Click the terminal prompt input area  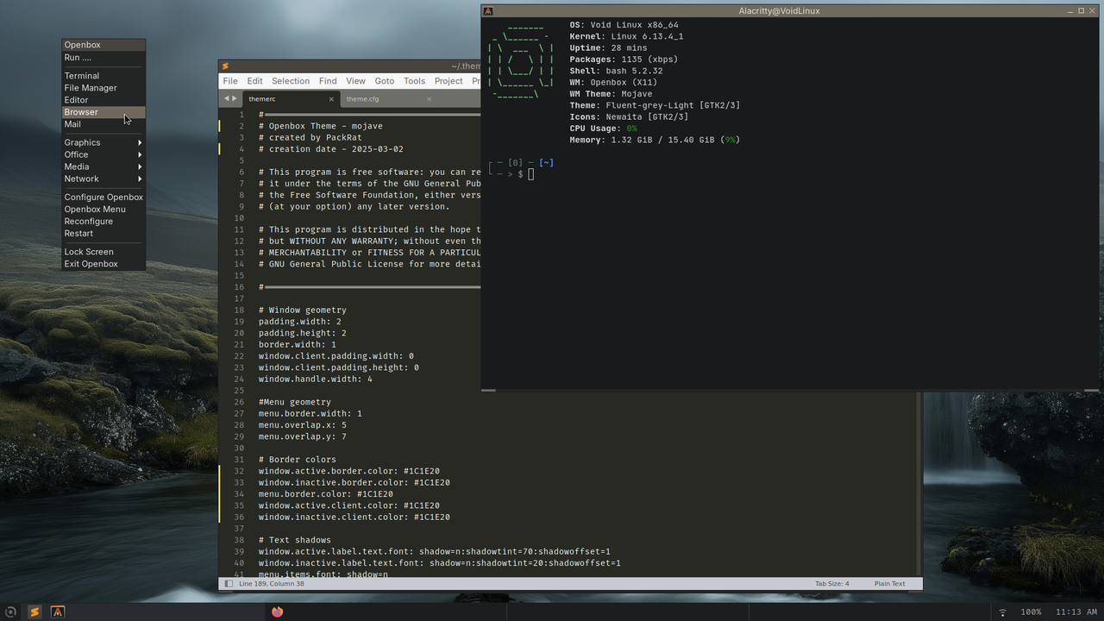click(530, 174)
